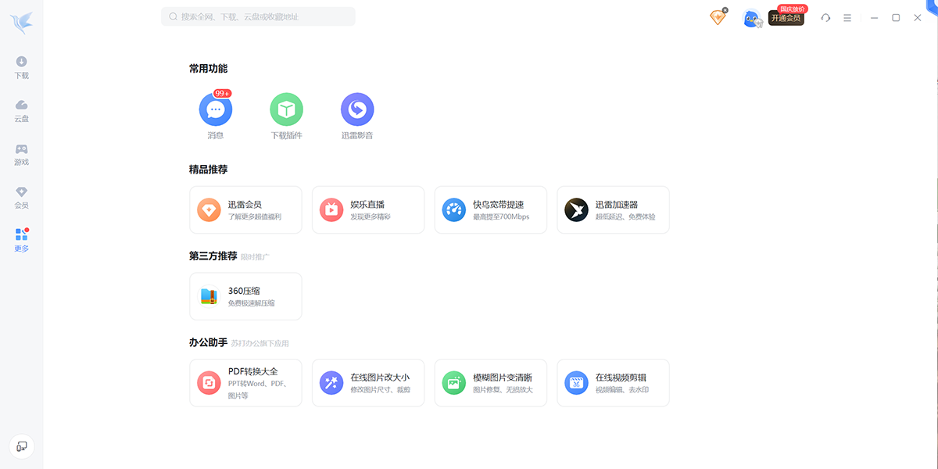Switch to 下载 tab in sidebar
The width and height of the screenshot is (938, 469).
pos(22,67)
